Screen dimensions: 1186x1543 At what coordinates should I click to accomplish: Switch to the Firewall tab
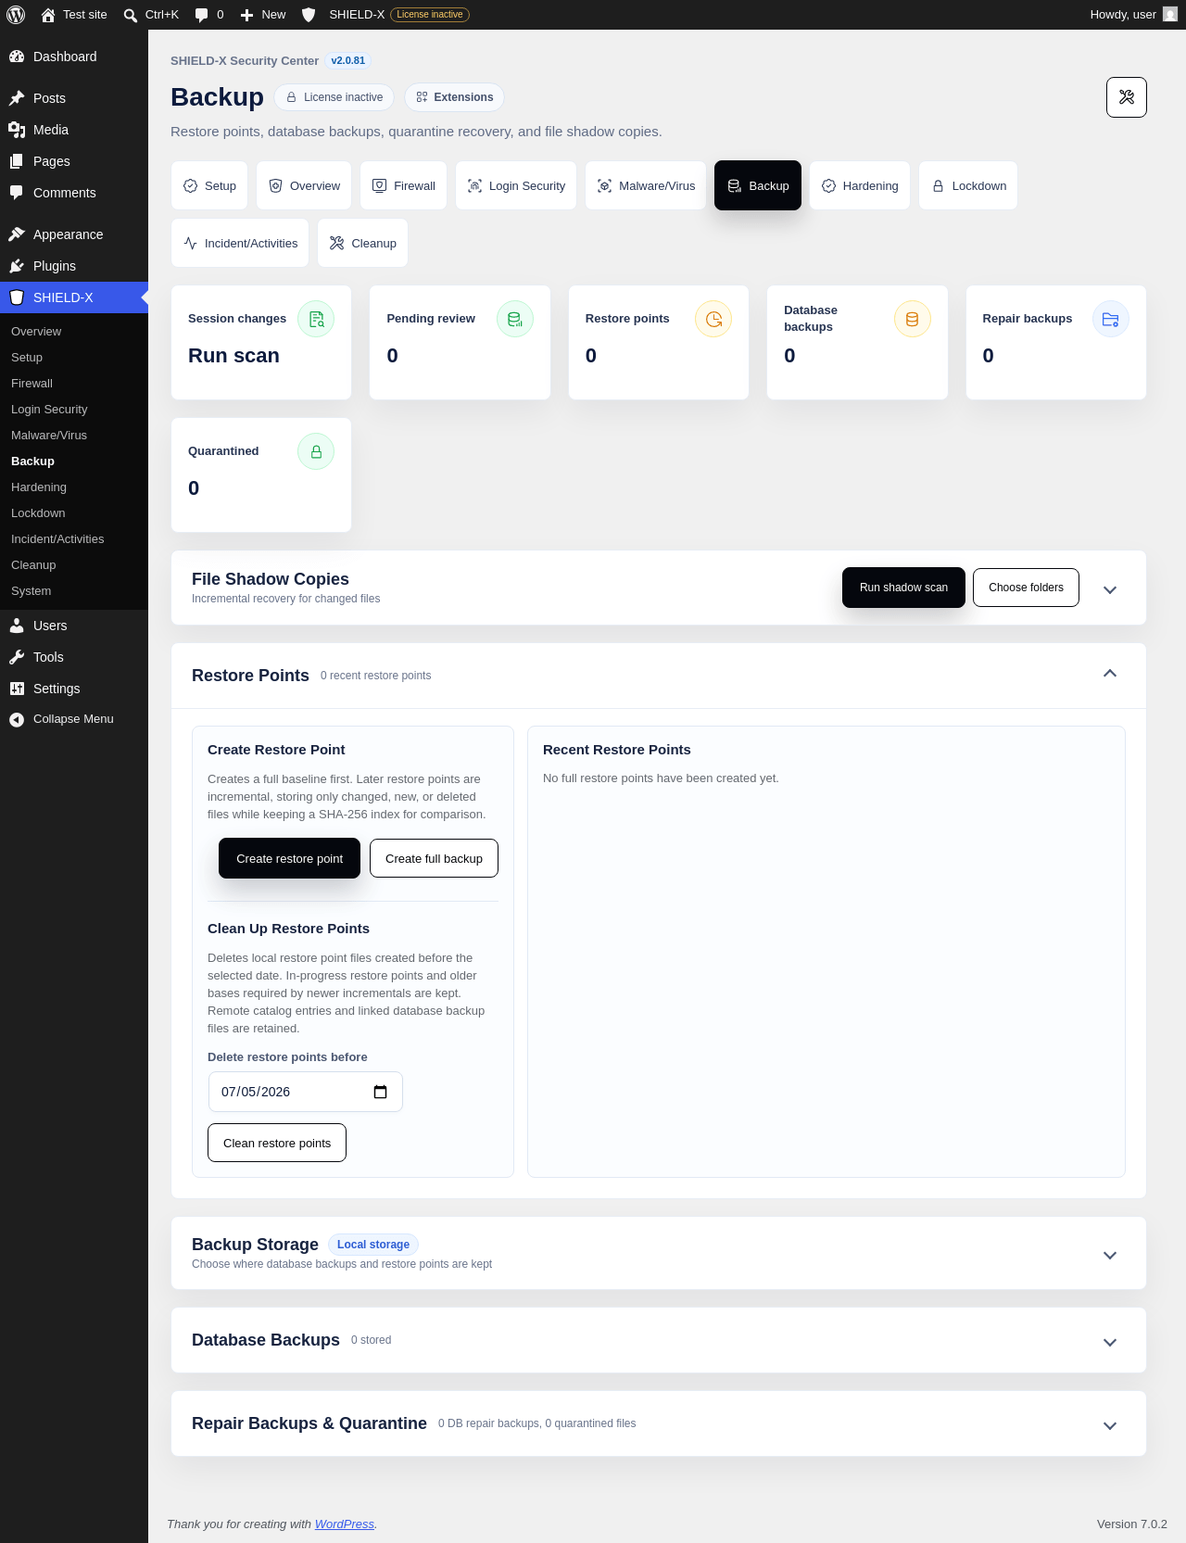pyautogui.click(x=403, y=185)
